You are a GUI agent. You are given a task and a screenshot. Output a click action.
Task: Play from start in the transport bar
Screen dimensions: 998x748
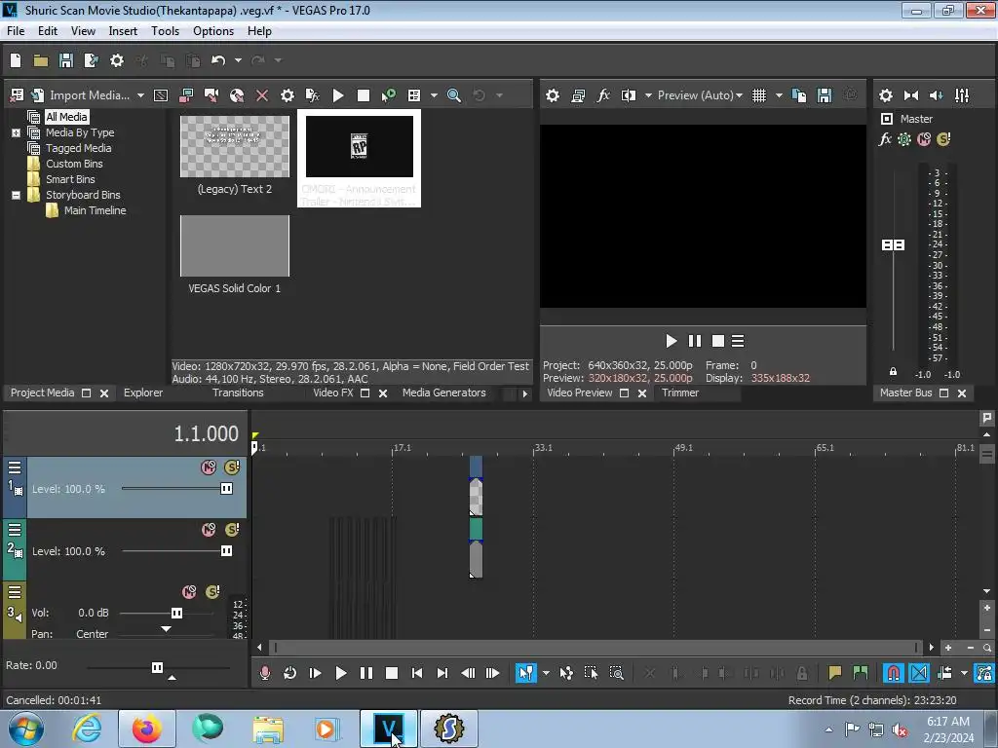315,673
